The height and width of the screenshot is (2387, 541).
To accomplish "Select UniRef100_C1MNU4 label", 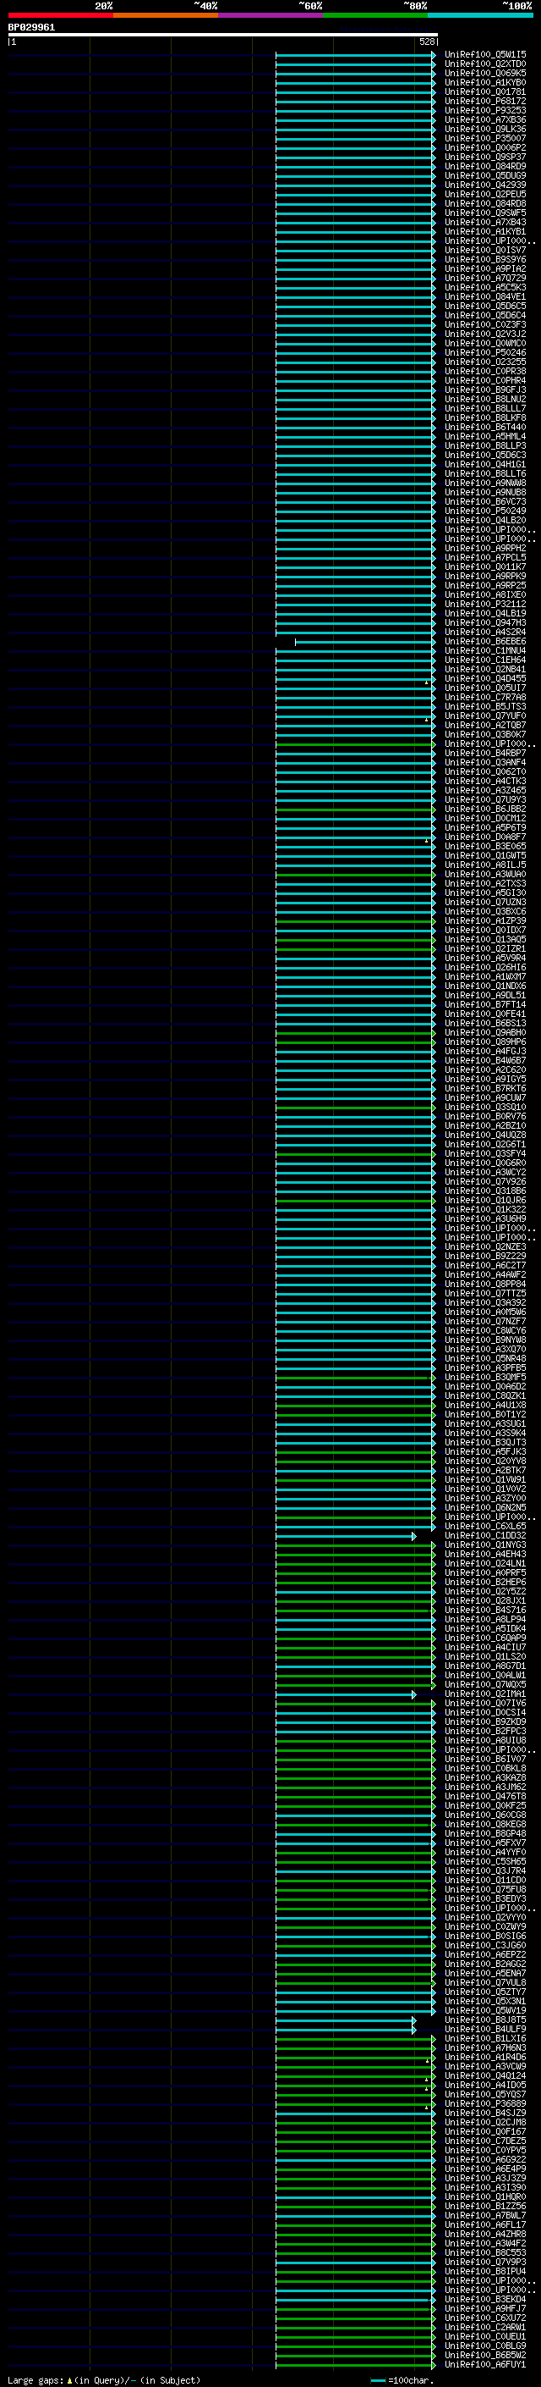I will pos(485,650).
